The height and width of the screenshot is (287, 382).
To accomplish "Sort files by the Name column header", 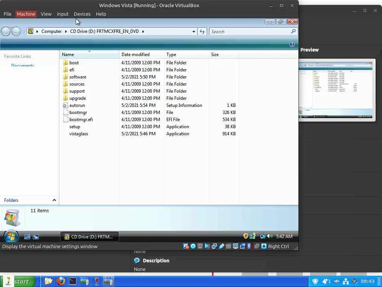I will point(90,55).
